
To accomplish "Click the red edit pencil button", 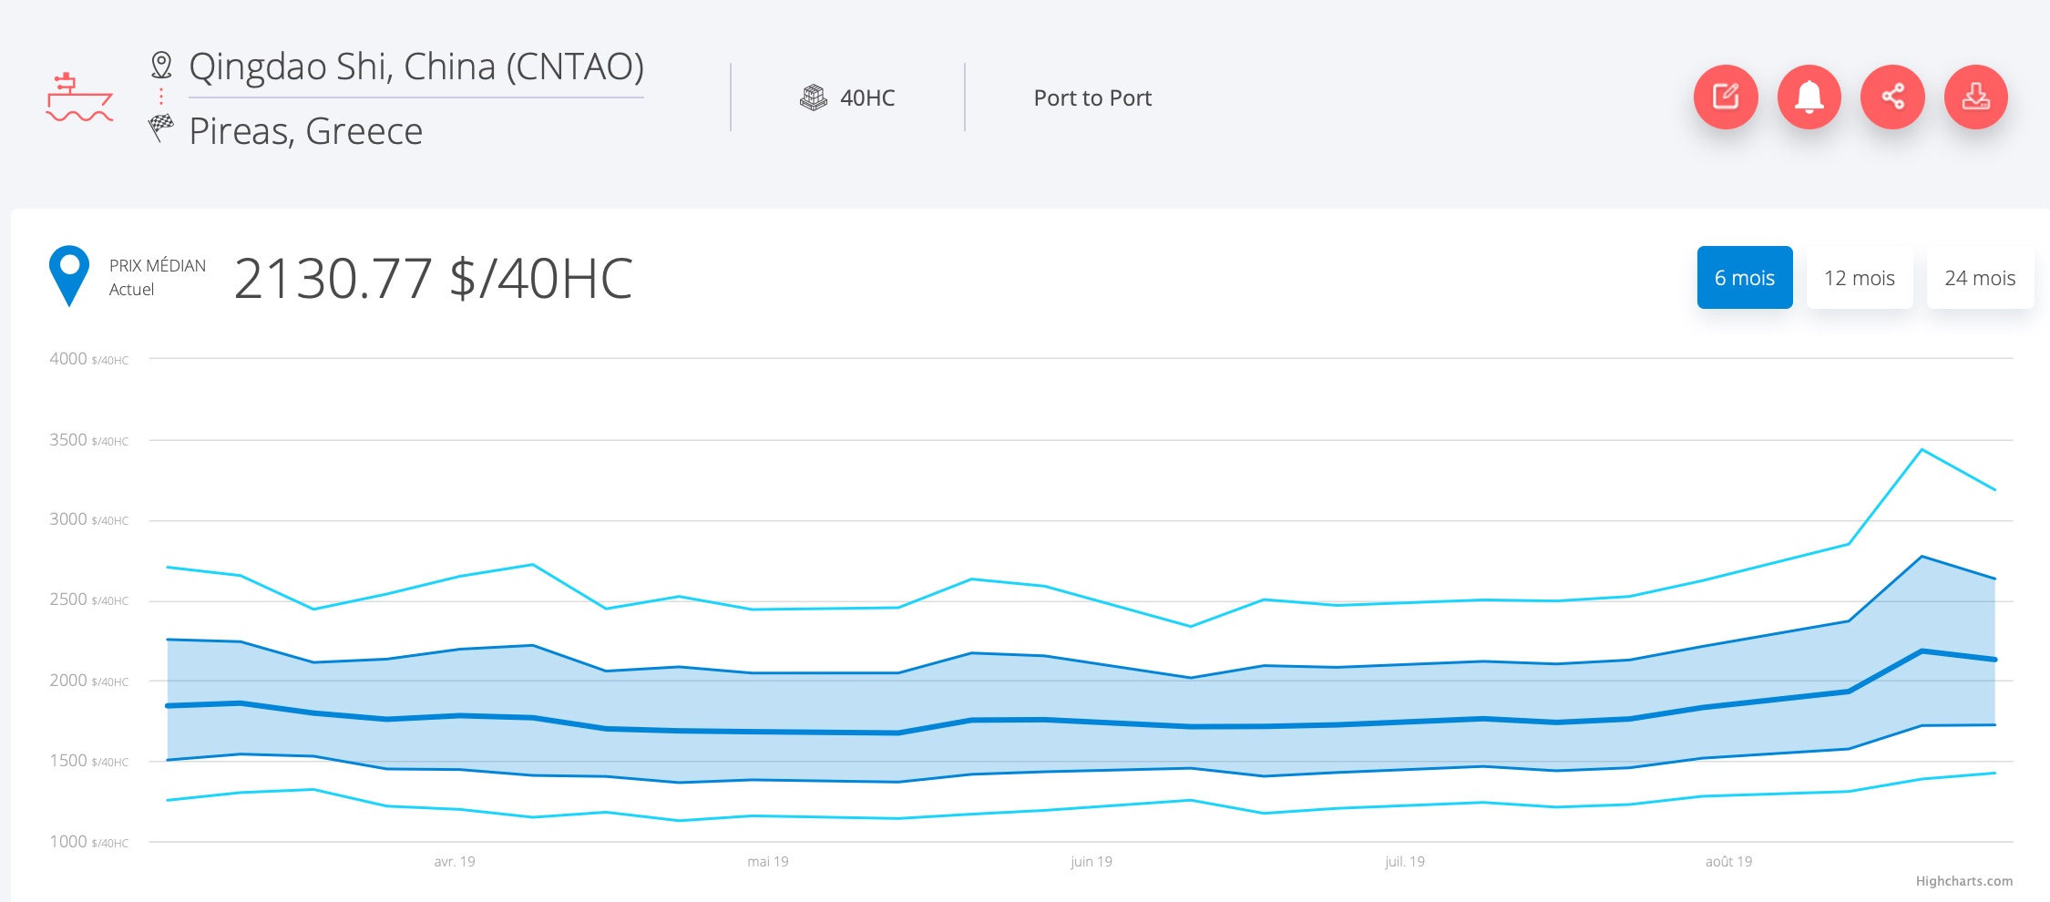I will click(x=1726, y=97).
